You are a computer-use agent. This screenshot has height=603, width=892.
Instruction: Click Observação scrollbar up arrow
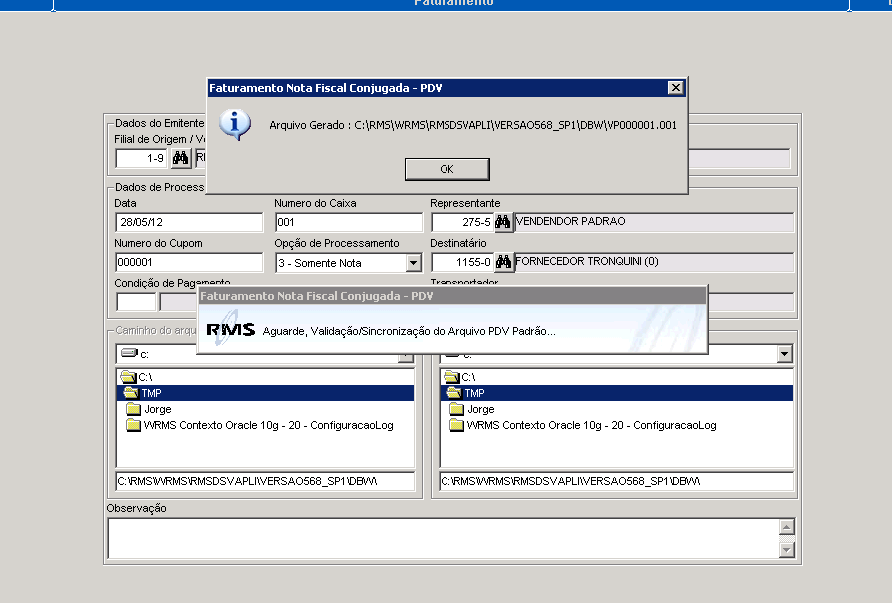point(786,527)
